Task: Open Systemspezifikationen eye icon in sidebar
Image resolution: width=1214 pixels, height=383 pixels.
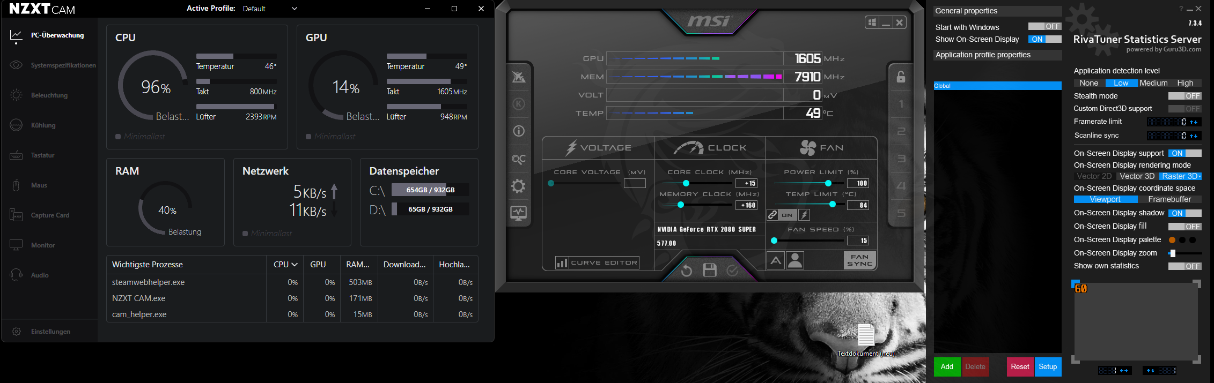Action: (x=16, y=65)
